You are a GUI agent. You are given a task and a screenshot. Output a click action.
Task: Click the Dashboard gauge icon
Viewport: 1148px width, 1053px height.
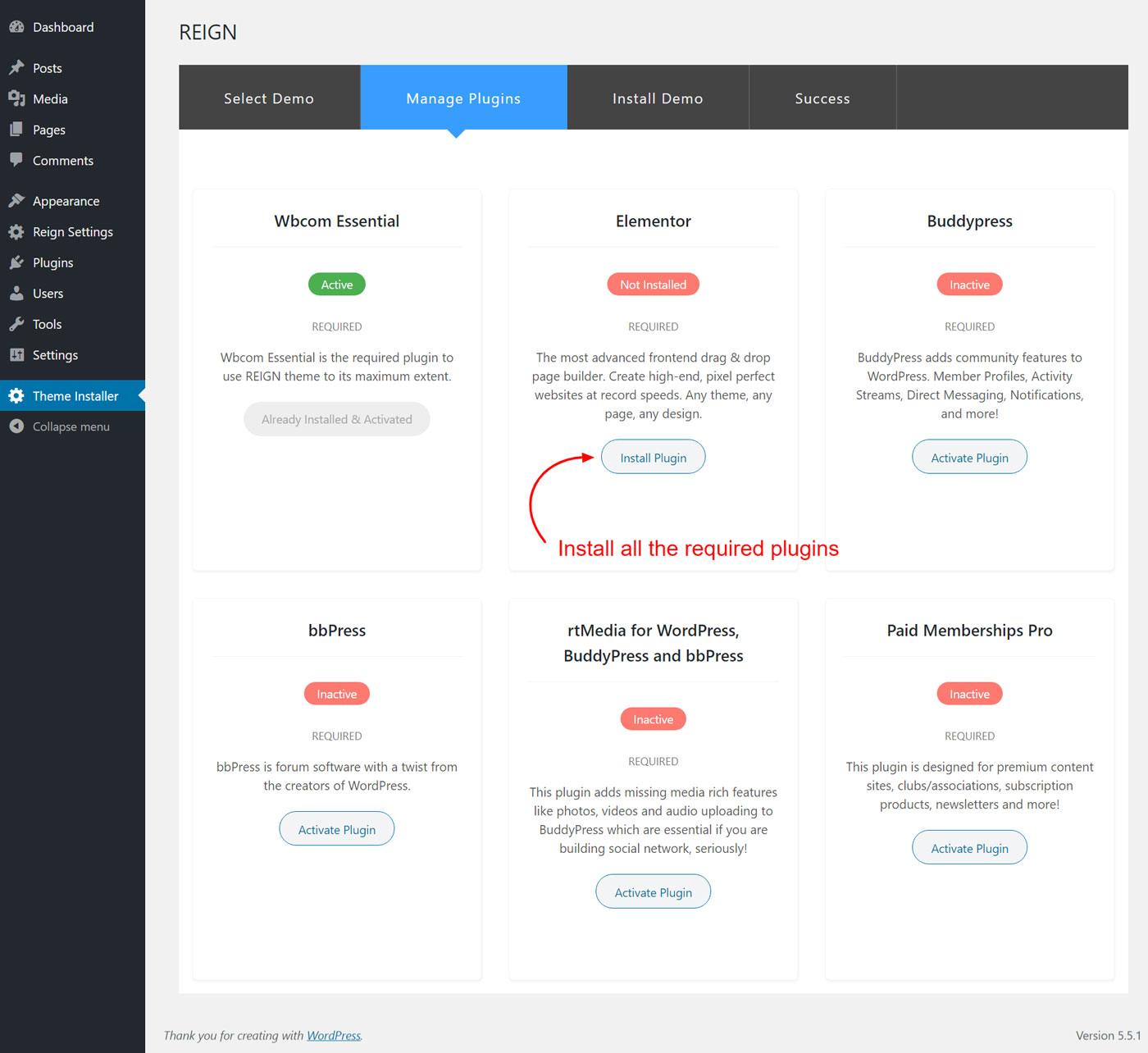click(x=16, y=27)
